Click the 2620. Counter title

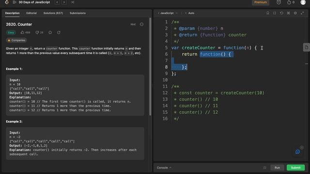point(19,25)
